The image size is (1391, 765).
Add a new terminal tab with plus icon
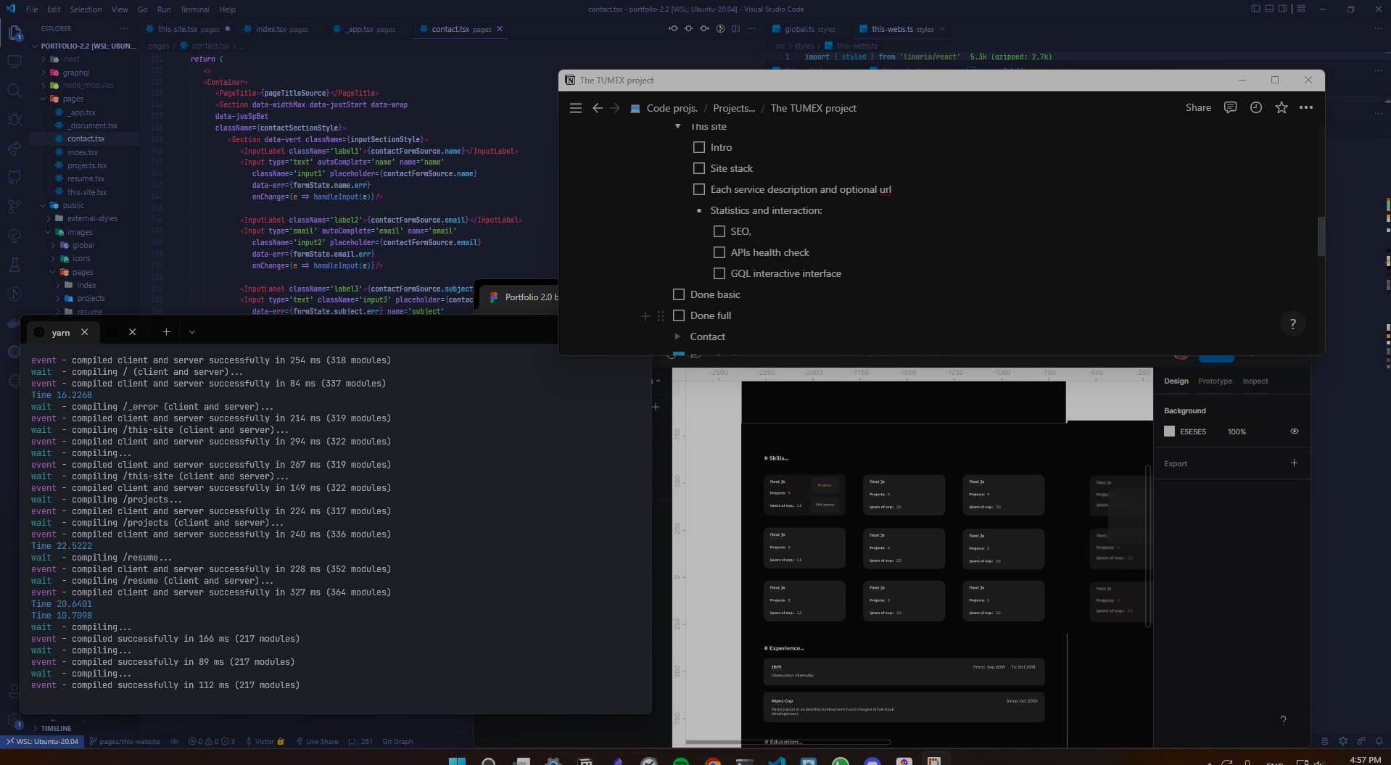coord(166,331)
